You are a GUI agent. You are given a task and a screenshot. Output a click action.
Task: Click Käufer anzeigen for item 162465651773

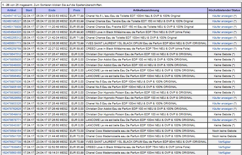[x=222, y=43]
